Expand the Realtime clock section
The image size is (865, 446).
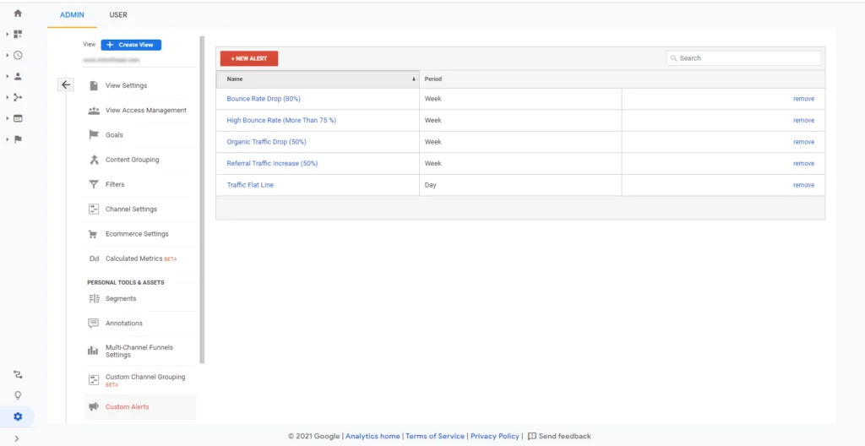(x=18, y=56)
